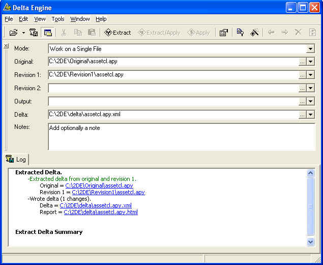Open the Tools menu
The width and height of the screenshot is (323, 265).
[58, 19]
